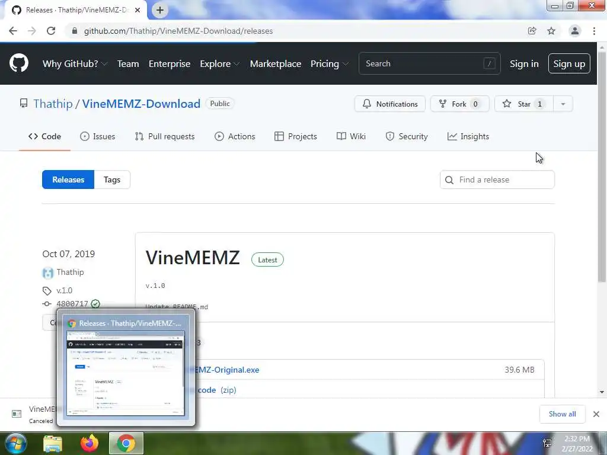Click the browser address bar URL
The width and height of the screenshot is (607, 455).
pyautogui.click(x=178, y=31)
